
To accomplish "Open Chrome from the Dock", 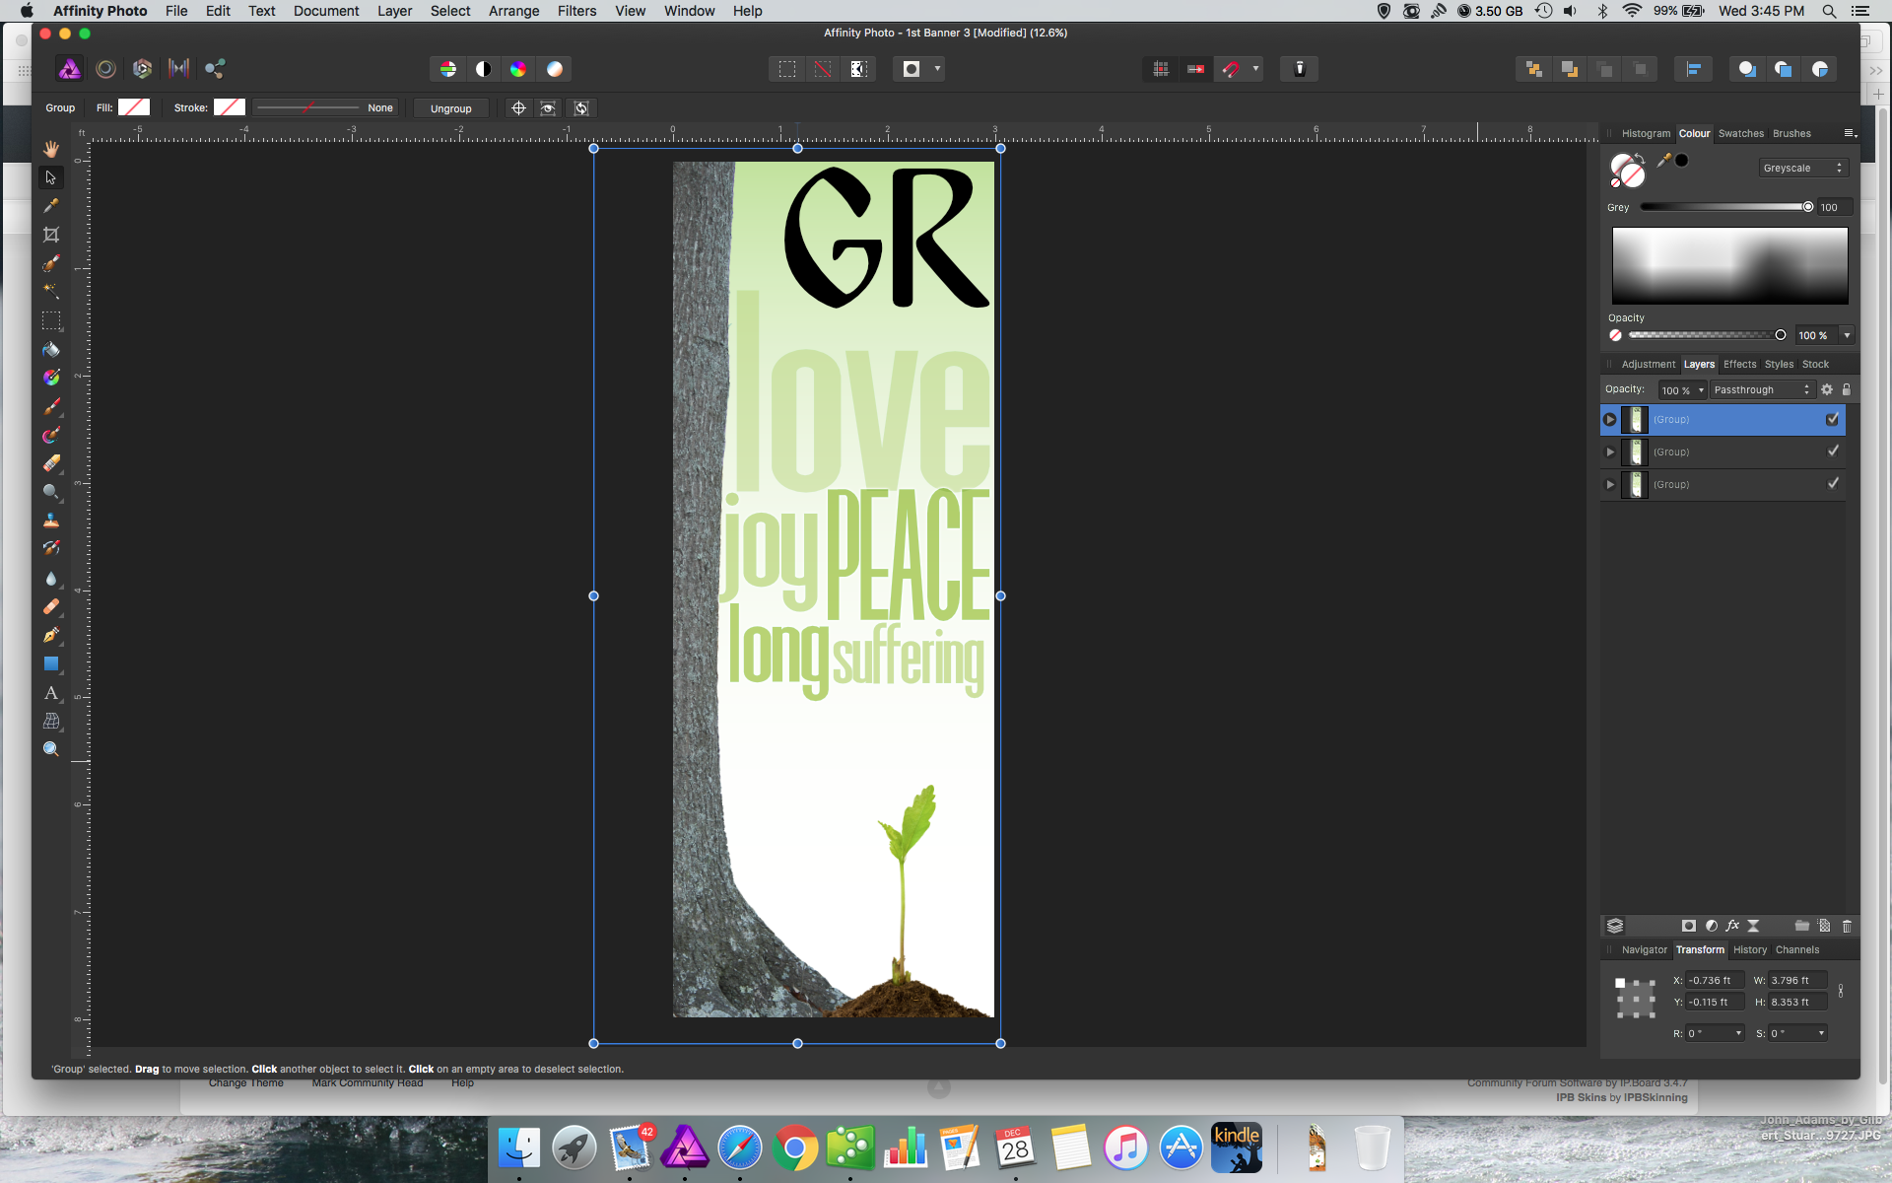I will [x=794, y=1148].
